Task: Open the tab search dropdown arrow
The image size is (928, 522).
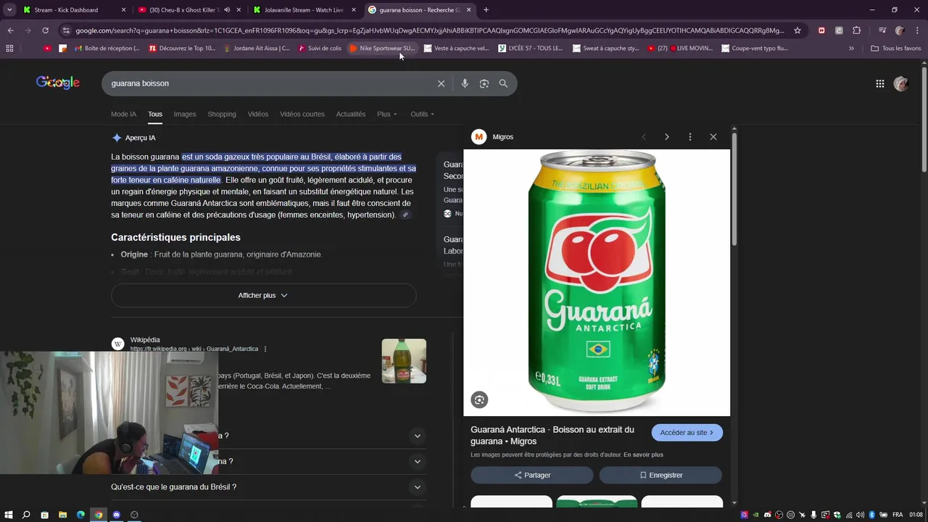Action: pyautogui.click(x=9, y=10)
